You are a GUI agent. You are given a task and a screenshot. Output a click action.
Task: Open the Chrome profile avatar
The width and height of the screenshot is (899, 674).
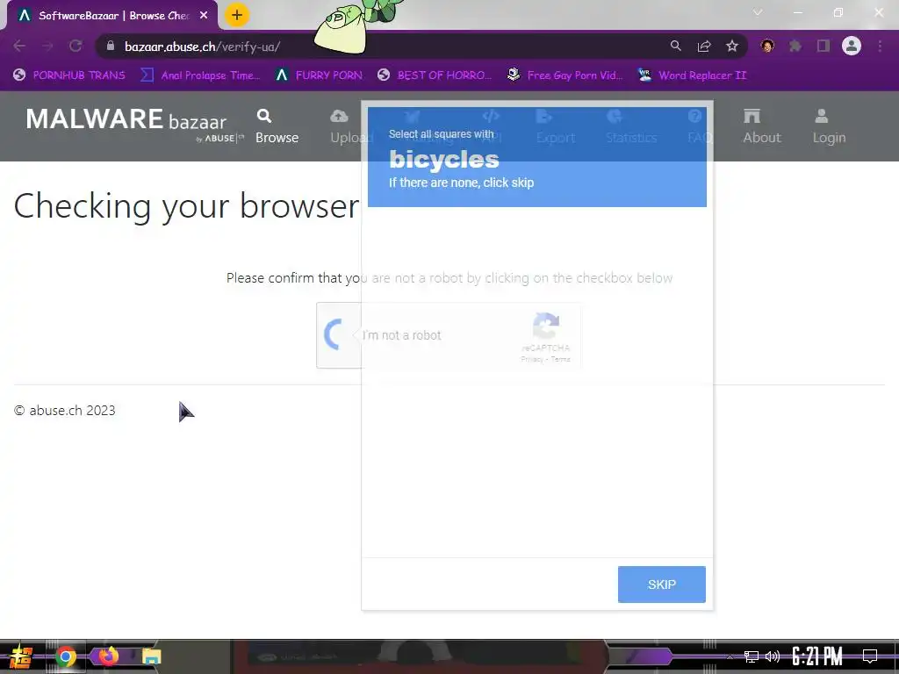click(x=852, y=46)
